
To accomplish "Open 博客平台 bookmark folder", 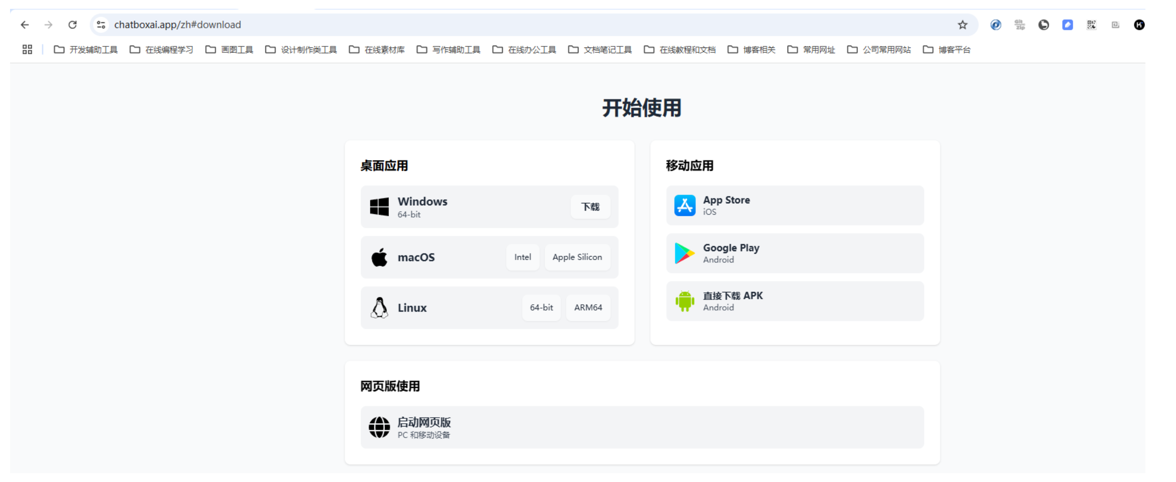I will (947, 50).
